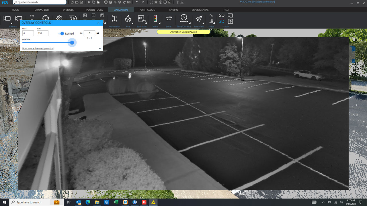Click the text tool T icon
367x206 pixels.
point(177,2)
